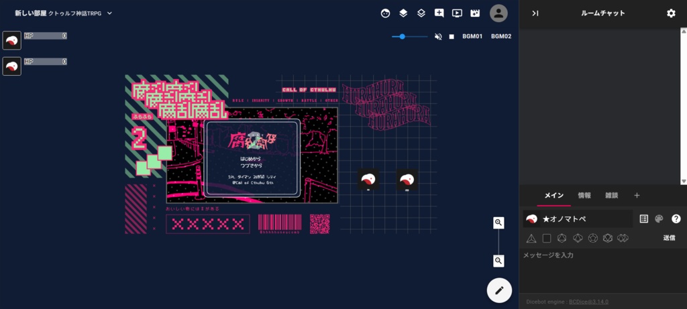This screenshot has width=687, height=309.
Task: Switch to the 雑談 chat tab
Action: (612, 195)
